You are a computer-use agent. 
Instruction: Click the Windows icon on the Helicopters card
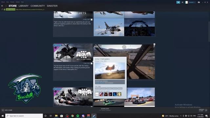92,63
